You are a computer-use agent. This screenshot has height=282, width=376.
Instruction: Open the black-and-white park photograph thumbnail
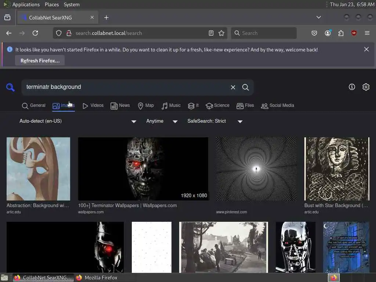tap(224, 247)
